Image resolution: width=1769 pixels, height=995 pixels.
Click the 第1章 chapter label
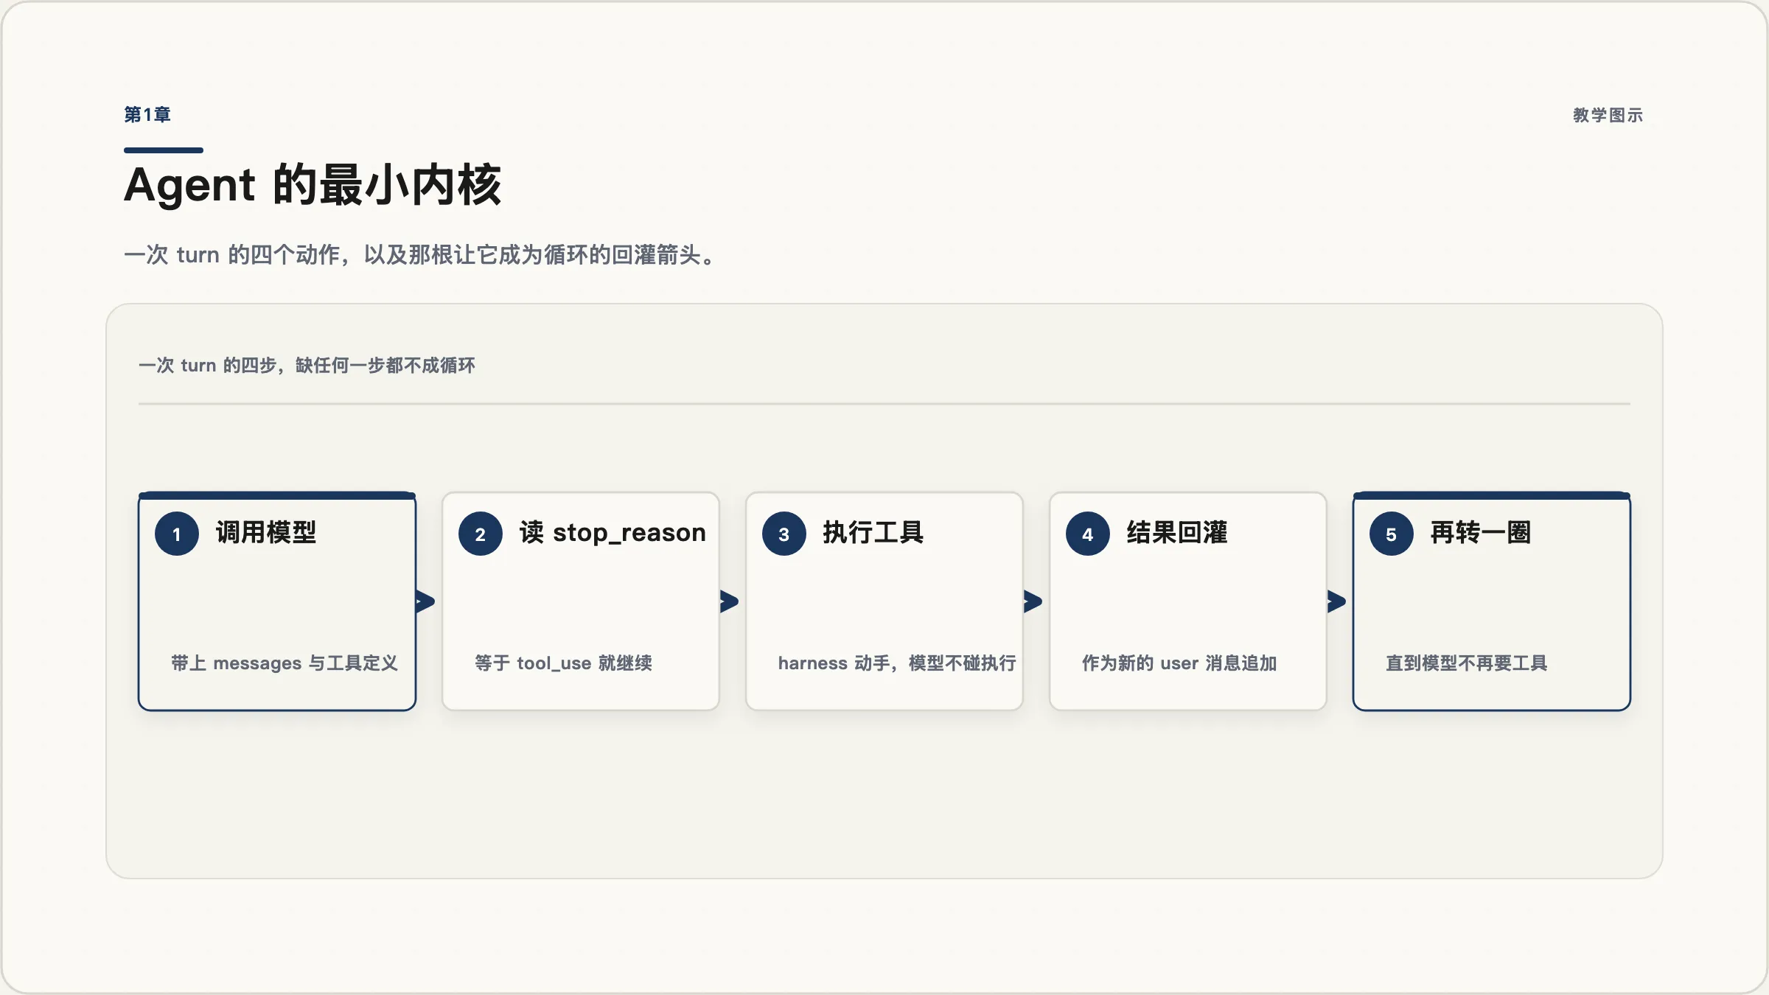click(147, 115)
